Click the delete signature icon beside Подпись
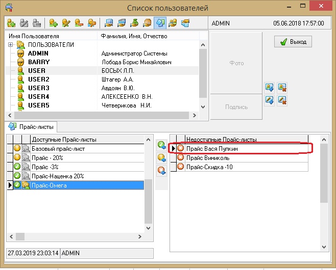The width and height of the screenshot is (336, 270). click(x=282, y=100)
